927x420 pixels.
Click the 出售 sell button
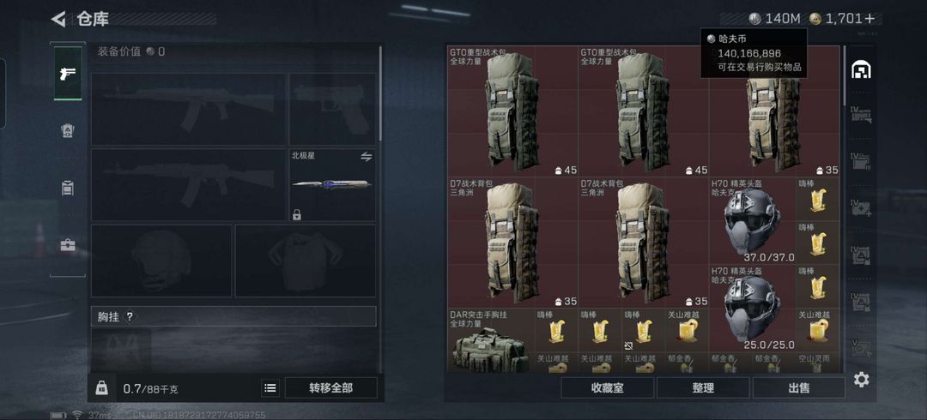pyautogui.click(x=799, y=388)
